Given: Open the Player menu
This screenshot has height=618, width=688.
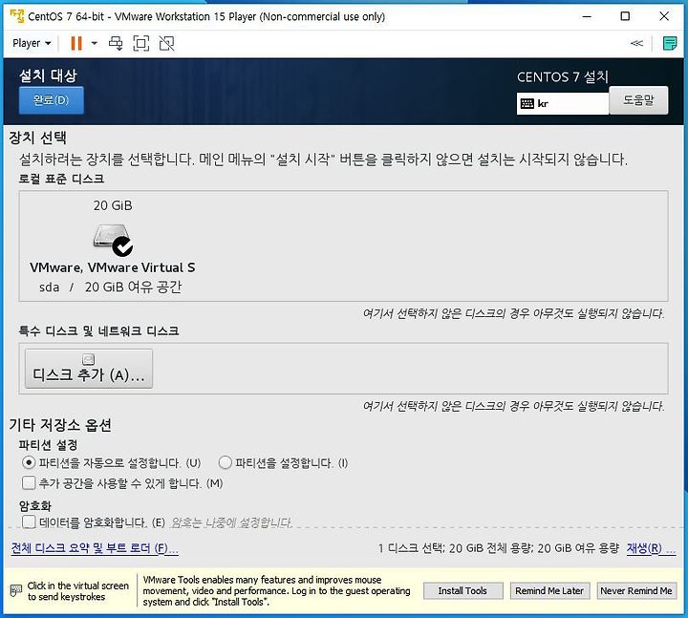Looking at the screenshot, I should click(x=32, y=43).
